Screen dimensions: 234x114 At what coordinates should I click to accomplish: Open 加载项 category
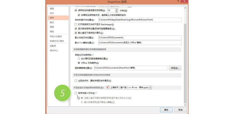pos(58,46)
